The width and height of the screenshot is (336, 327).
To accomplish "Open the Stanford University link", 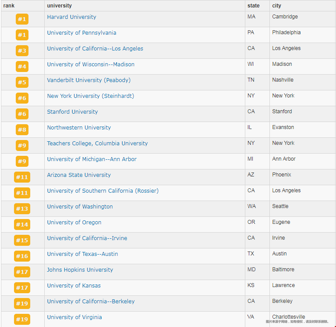I will (72, 112).
